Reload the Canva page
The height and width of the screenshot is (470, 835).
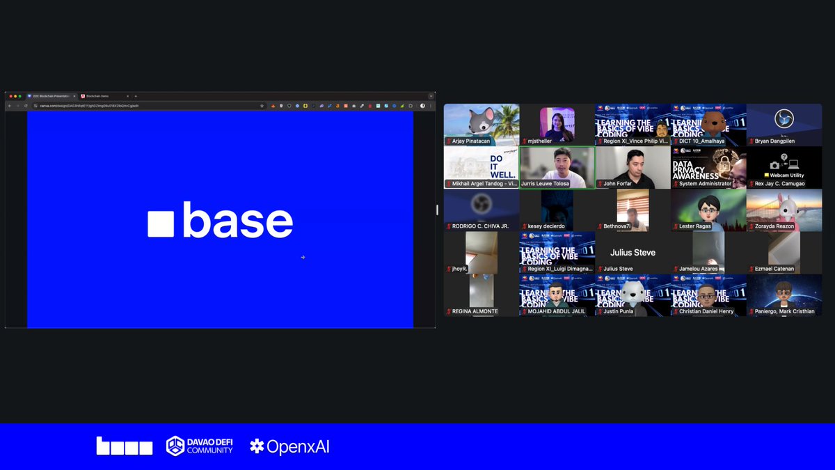pos(26,106)
